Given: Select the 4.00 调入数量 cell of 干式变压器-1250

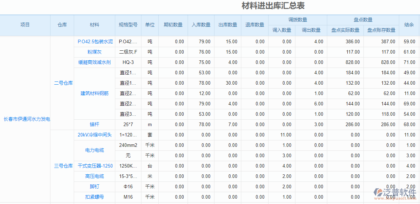Looking at the screenshot, I should point(282,166).
